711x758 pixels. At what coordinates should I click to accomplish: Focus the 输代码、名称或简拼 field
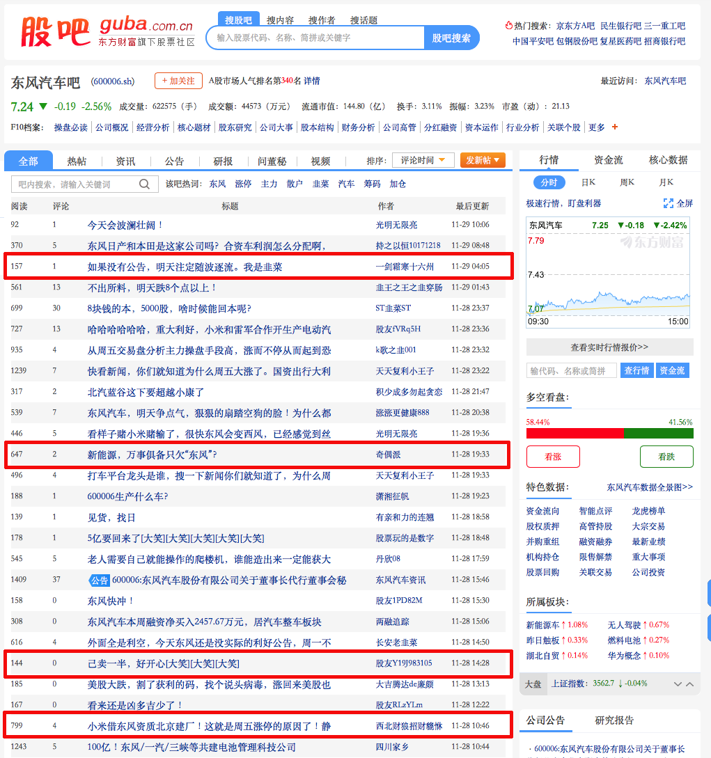pos(571,371)
